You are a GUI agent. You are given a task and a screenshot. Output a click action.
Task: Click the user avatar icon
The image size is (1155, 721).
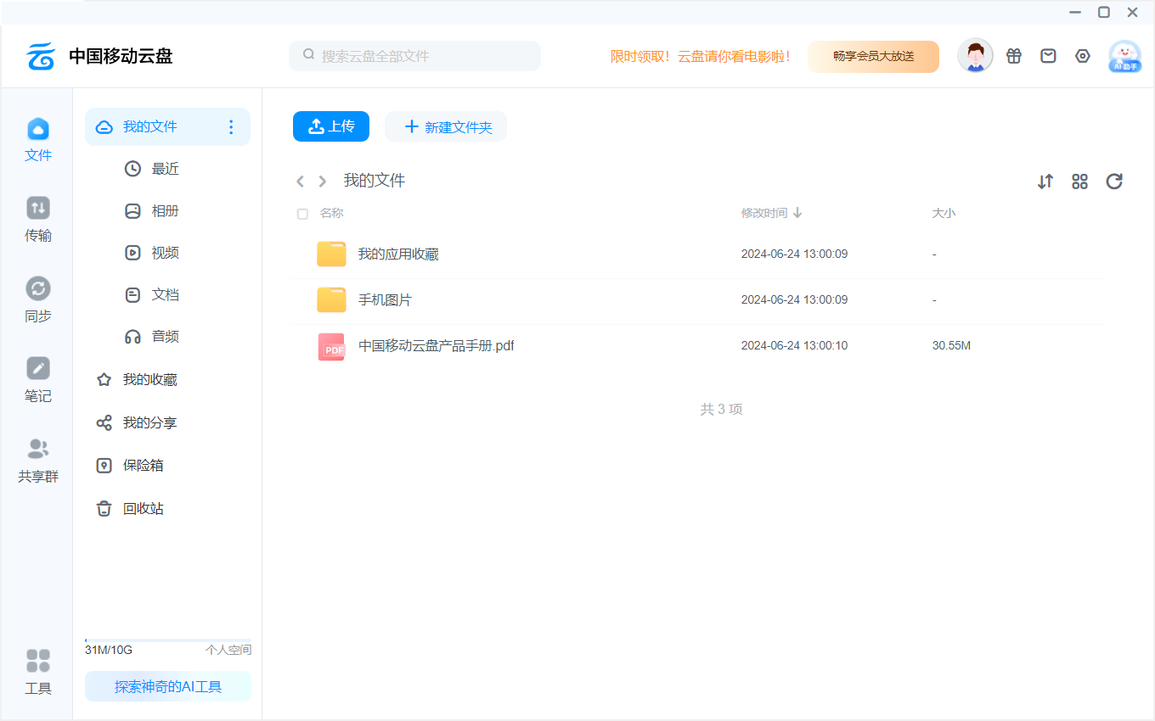pyautogui.click(x=975, y=56)
